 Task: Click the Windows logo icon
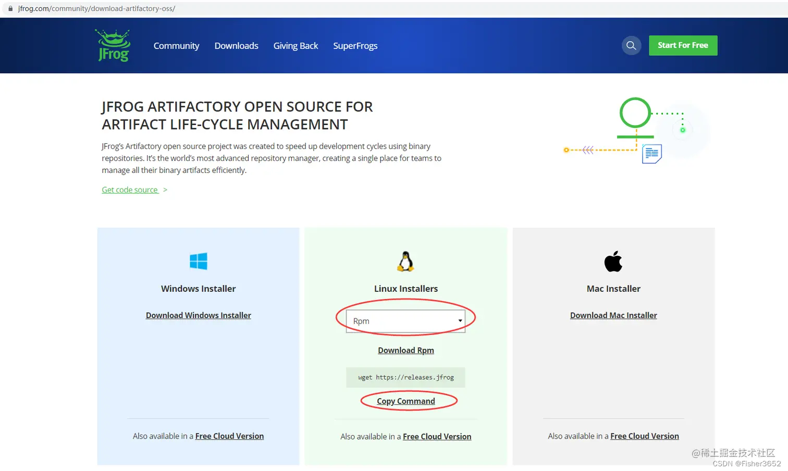click(199, 261)
